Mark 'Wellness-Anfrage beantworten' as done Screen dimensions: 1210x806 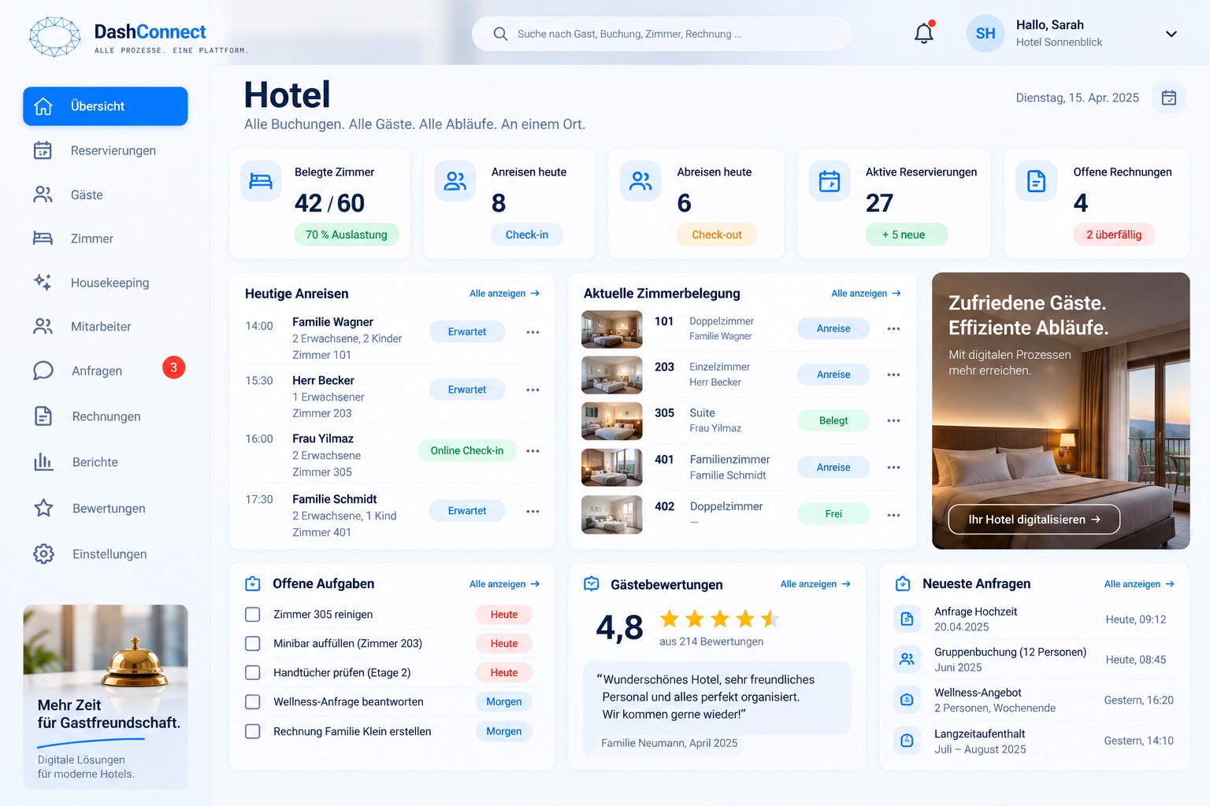click(253, 702)
